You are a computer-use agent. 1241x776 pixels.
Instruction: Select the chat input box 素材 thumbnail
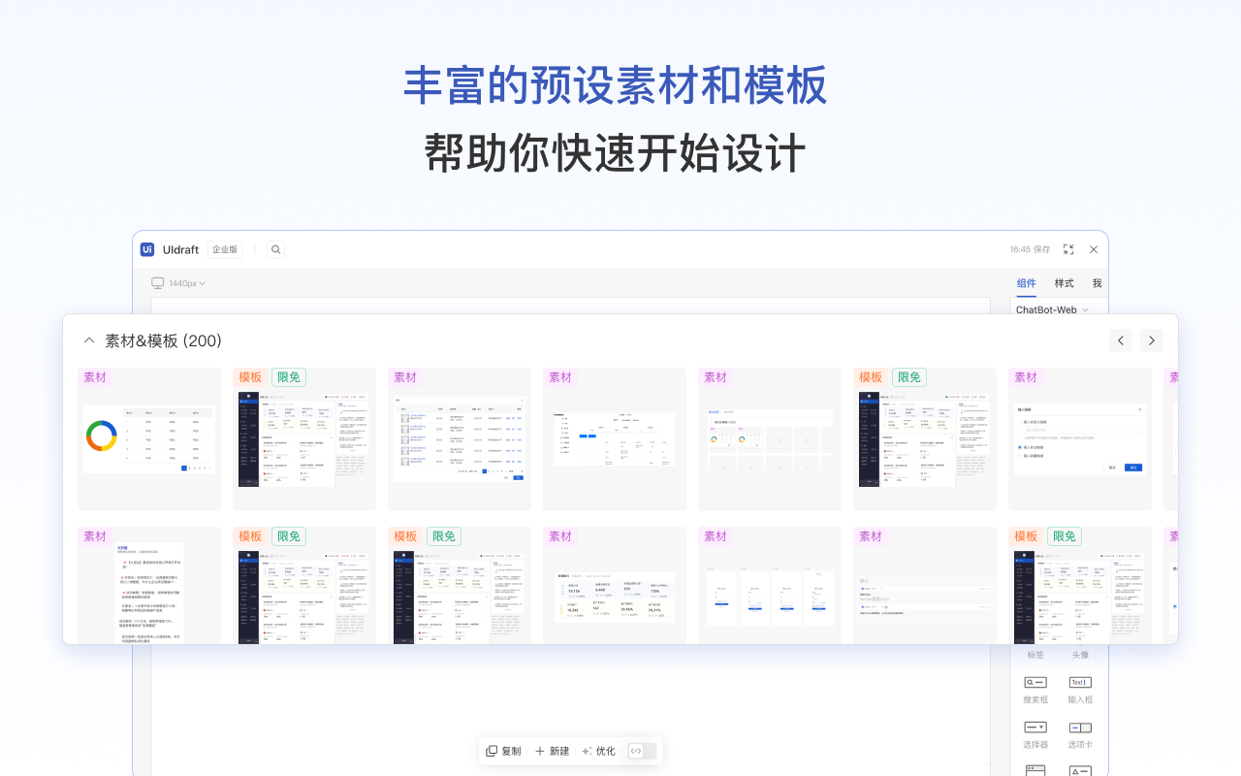click(925, 586)
